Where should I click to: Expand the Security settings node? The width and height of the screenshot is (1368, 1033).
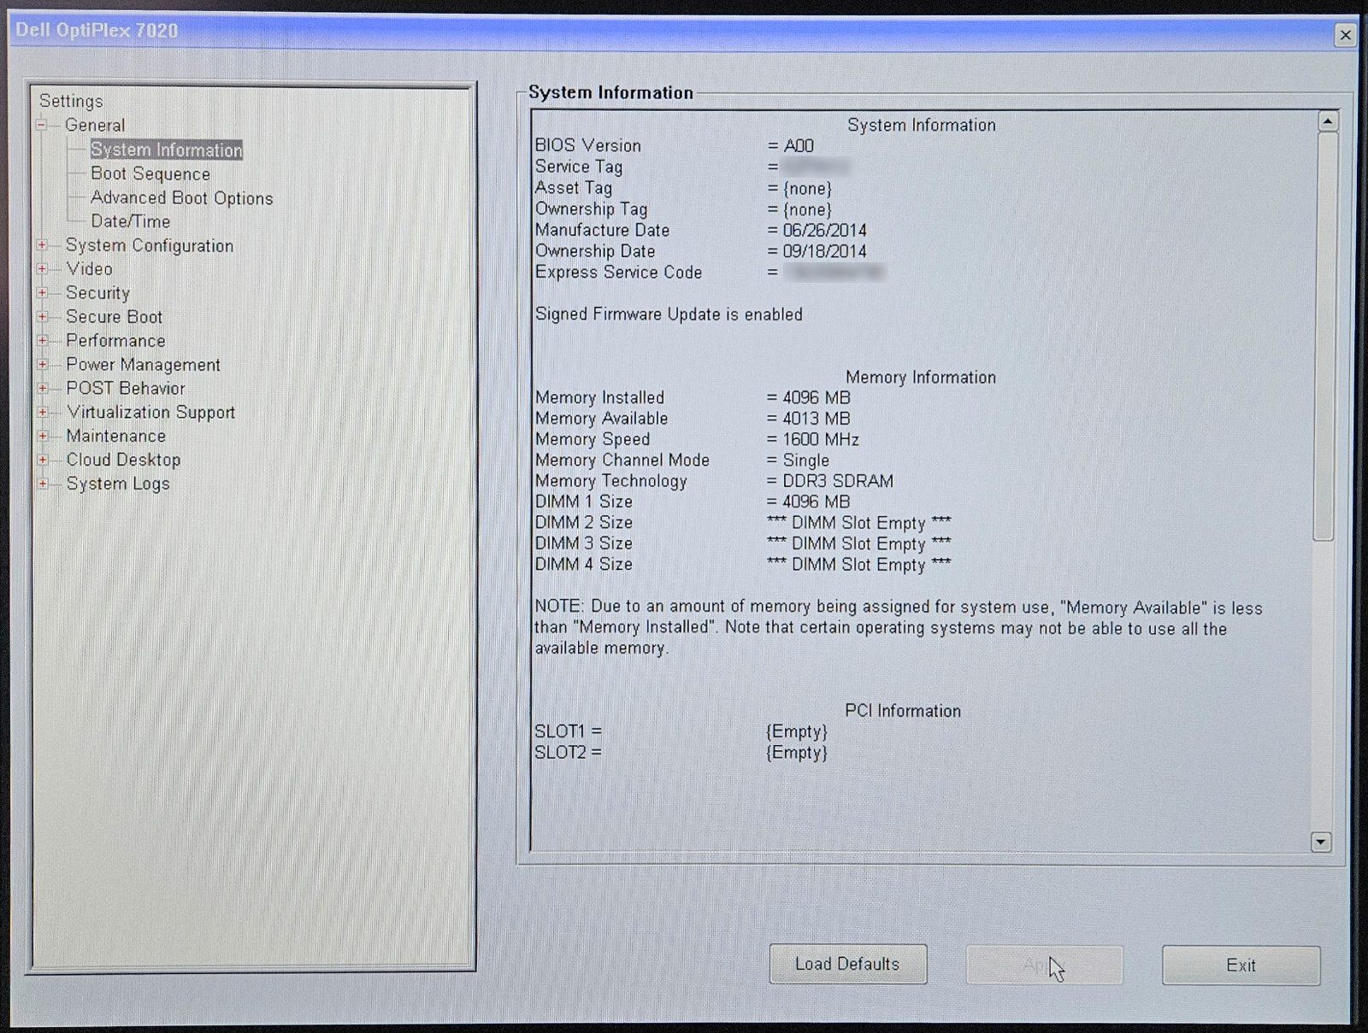coord(42,293)
